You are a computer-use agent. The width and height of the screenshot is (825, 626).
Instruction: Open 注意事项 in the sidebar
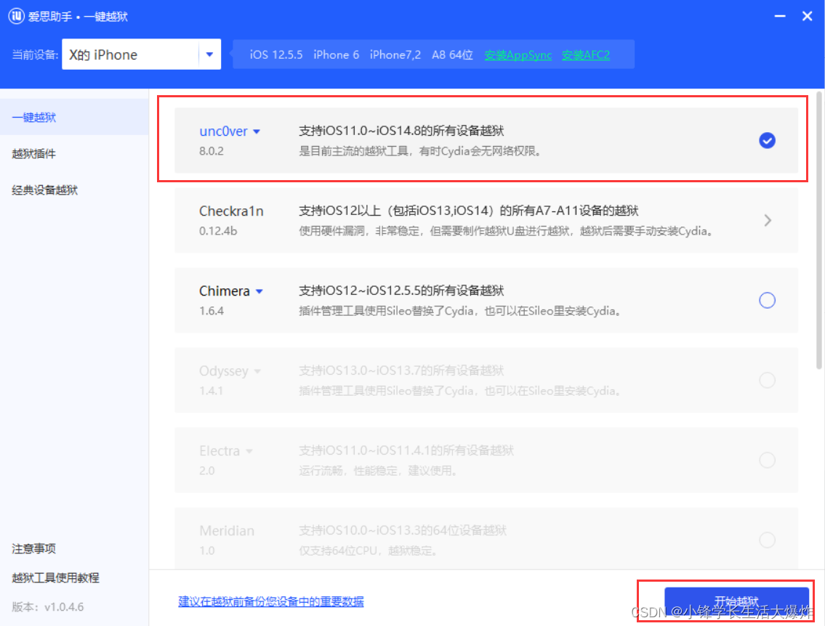click(x=33, y=549)
